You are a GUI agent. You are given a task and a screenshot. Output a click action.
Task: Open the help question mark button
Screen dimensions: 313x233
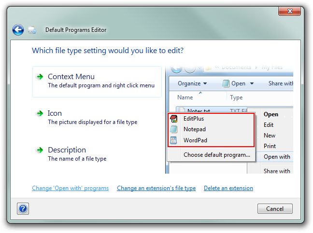tap(23, 208)
